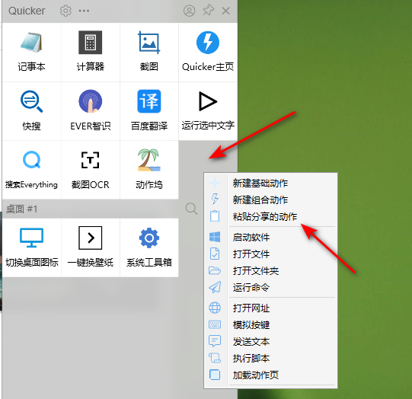The height and width of the screenshot is (399, 412).
Task: Launch 百度翻译 translate action
Action: tap(149, 111)
